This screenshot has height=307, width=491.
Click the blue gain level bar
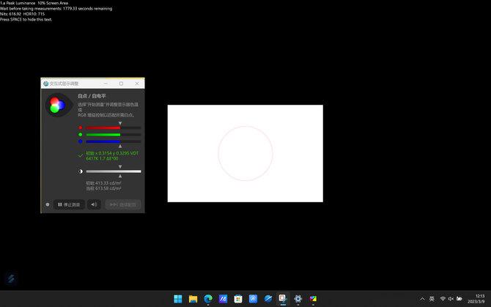tap(114, 141)
